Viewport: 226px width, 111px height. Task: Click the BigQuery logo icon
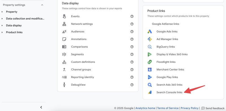click(150, 47)
